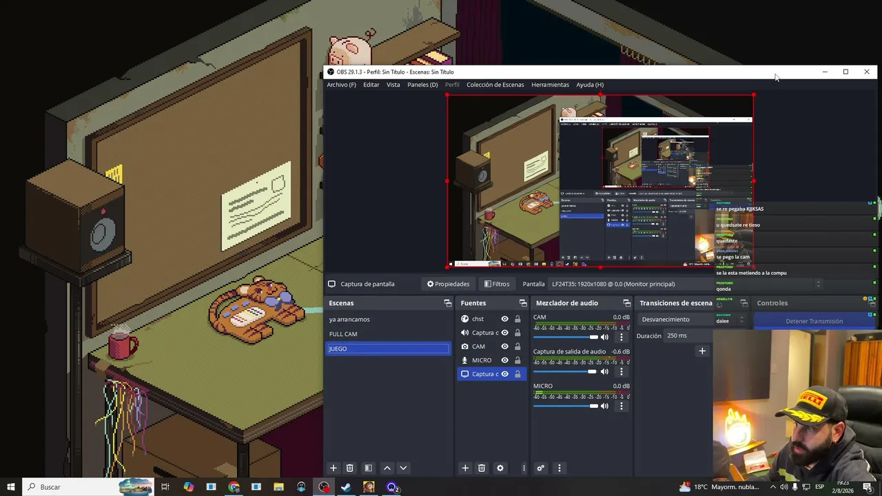
Task: Open the Ayuda menu
Action: [590, 85]
